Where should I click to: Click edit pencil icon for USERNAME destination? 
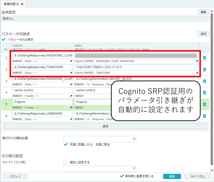tap(71, 119)
